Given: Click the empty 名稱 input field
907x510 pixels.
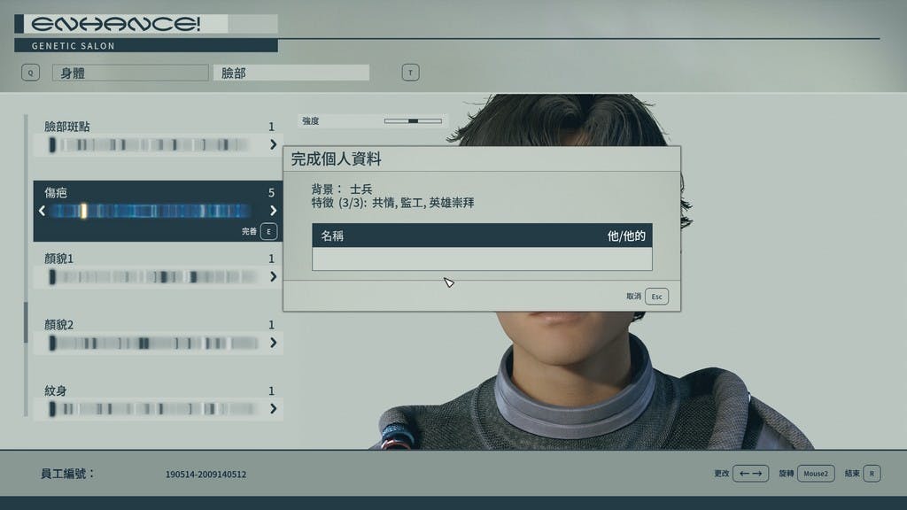Looking at the screenshot, I should coord(482,259).
